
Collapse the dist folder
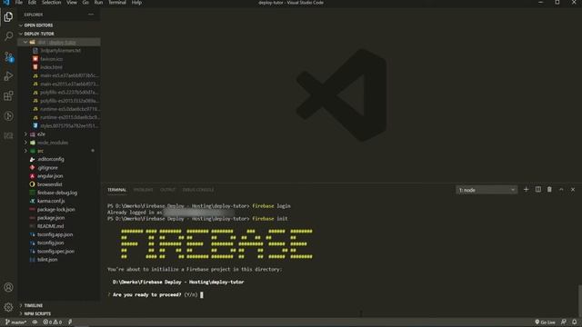(25, 43)
